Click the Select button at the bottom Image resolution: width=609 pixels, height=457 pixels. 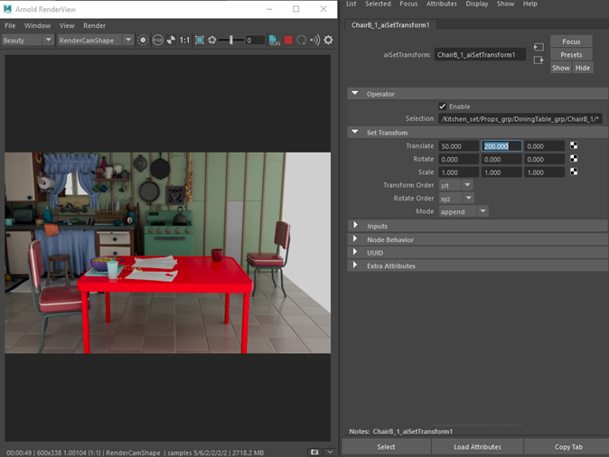386,447
